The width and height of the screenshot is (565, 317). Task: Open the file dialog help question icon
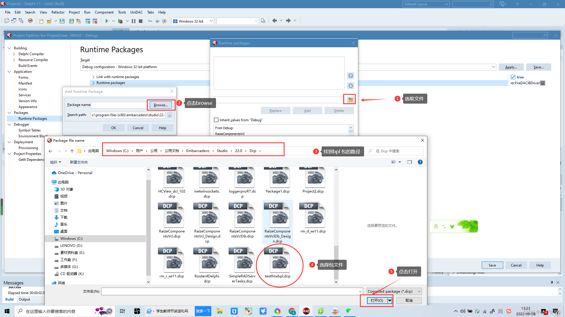coord(420,162)
